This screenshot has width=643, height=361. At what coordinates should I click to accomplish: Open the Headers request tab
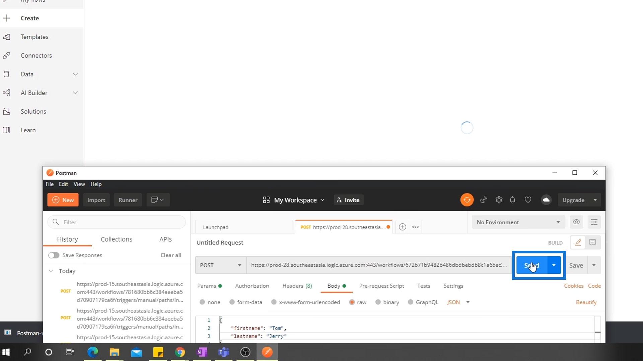coord(297,286)
